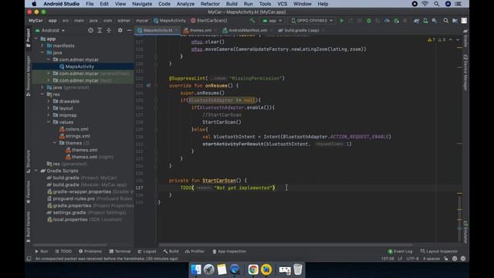Hide the Project panel with minus icon
Image resolution: width=494 pixels, height=278 pixels.
coord(129,30)
